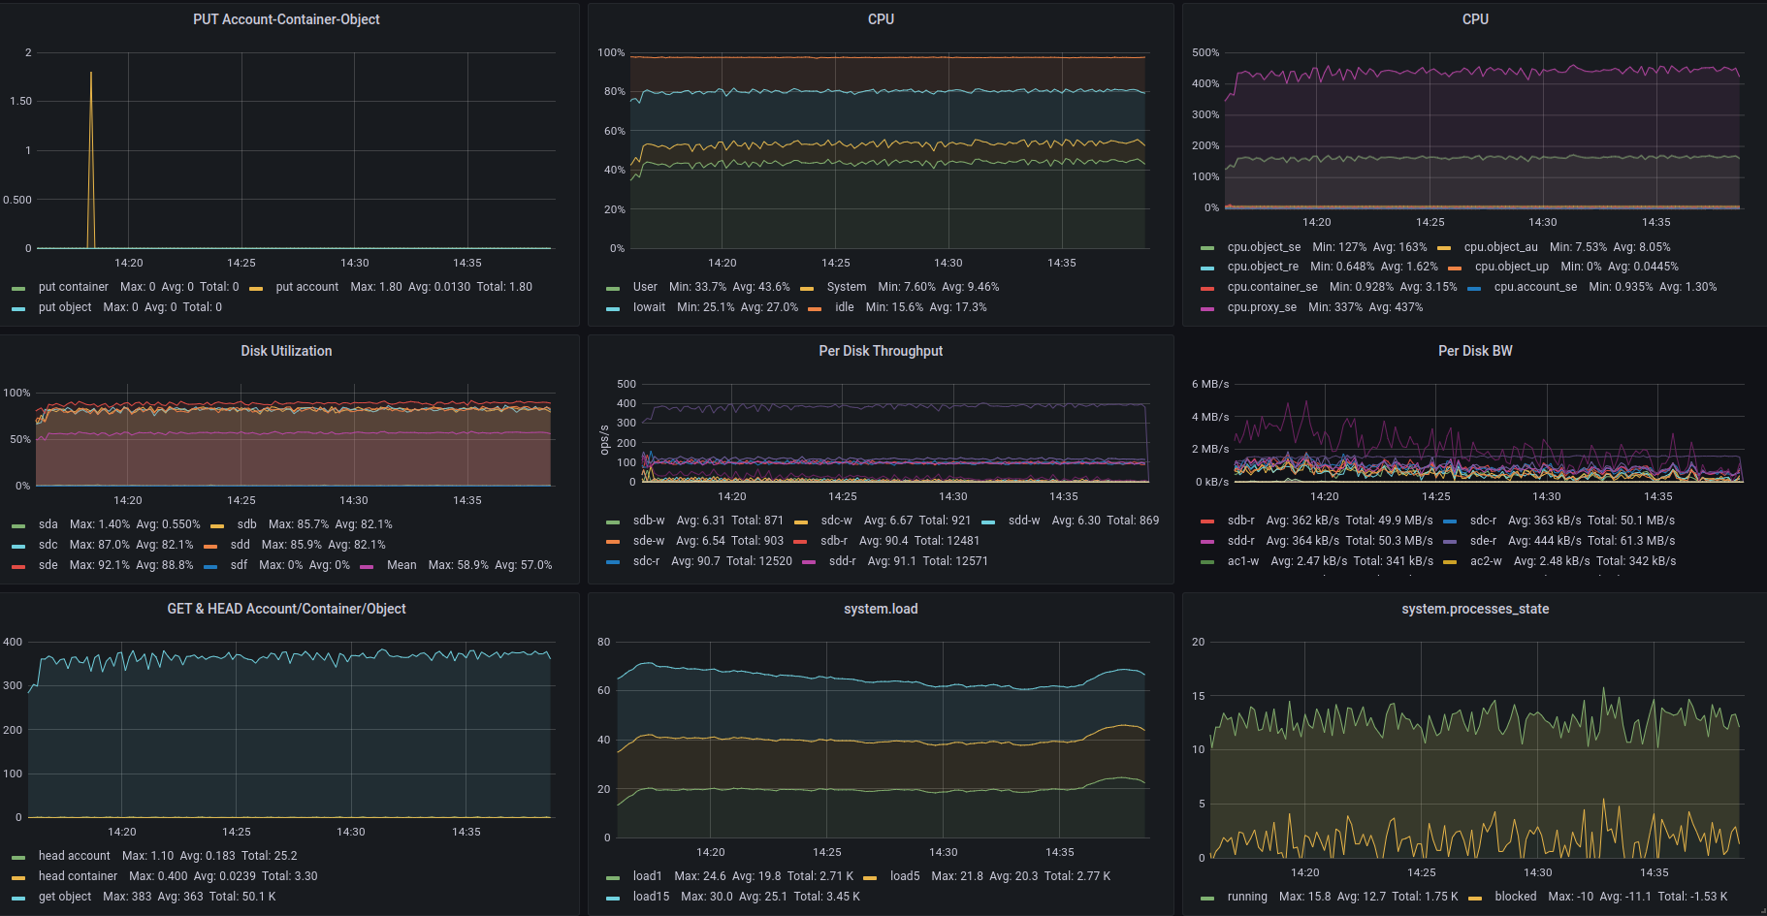1767x916 pixels.
Task: Click the GET & HEAD Account/Container/Object title
Action: click(x=286, y=609)
